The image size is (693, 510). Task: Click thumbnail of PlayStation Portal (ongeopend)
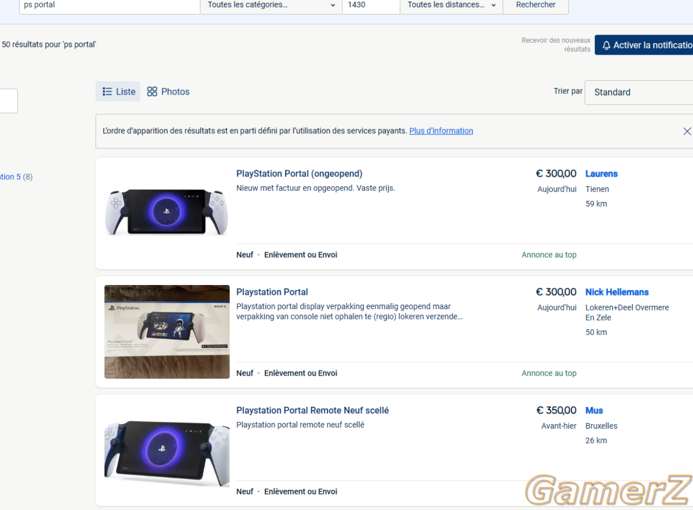pyautogui.click(x=167, y=212)
